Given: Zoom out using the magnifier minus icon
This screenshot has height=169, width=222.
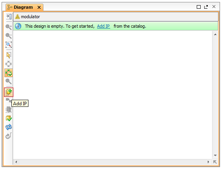Looking at the screenshot, I should [9, 36].
